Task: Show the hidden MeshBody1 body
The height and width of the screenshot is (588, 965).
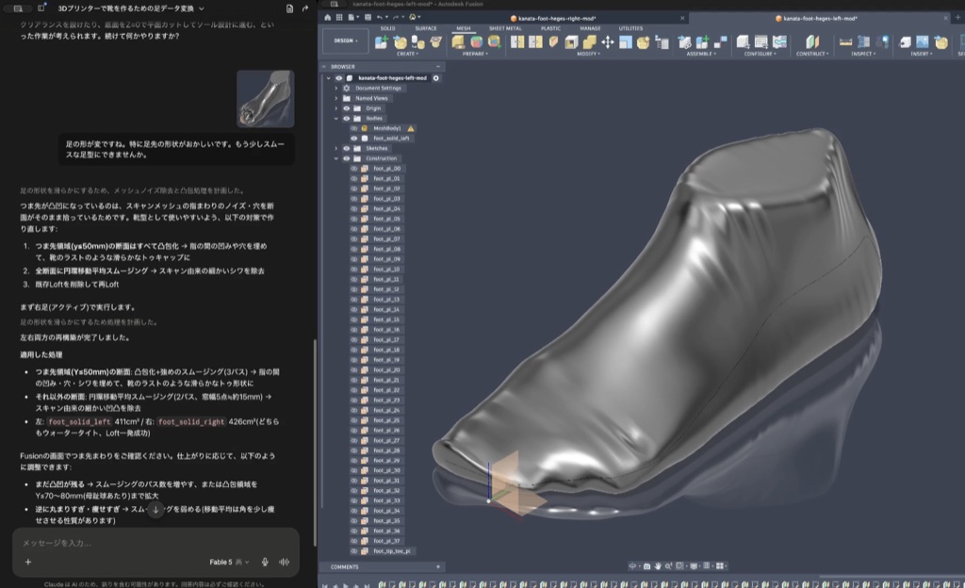Action: point(354,128)
